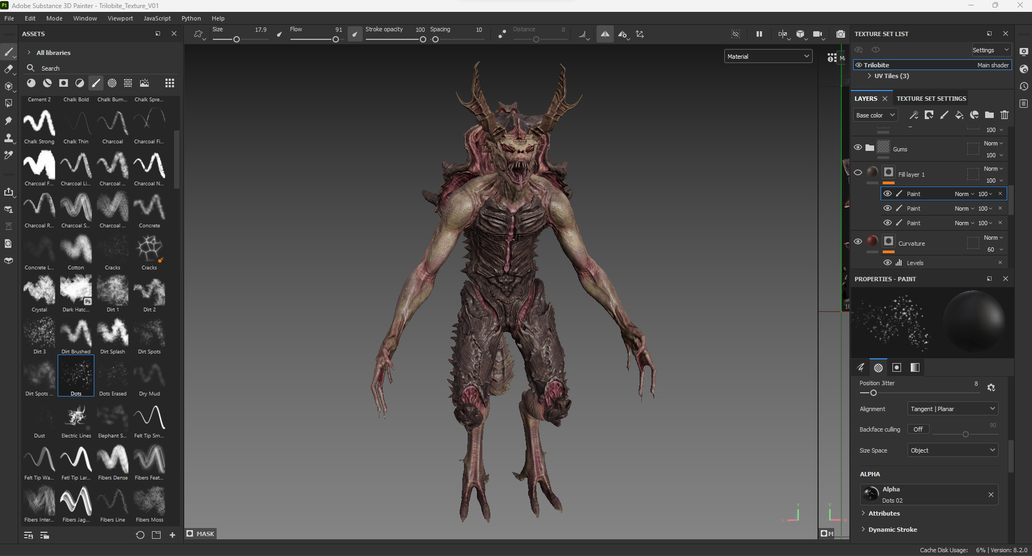This screenshot has width=1032, height=556.
Task: Select the Eraser tool in left toolbar
Action: pyautogui.click(x=9, y=69)
